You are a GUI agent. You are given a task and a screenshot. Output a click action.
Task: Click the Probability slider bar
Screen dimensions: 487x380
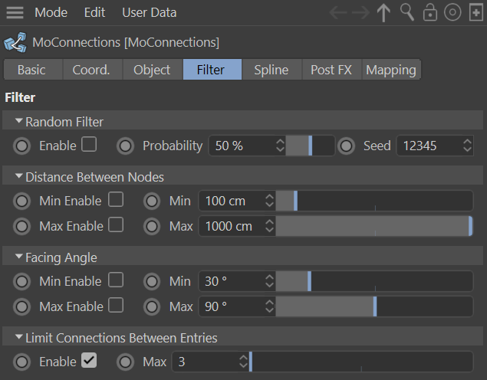(x=310, y=146)
